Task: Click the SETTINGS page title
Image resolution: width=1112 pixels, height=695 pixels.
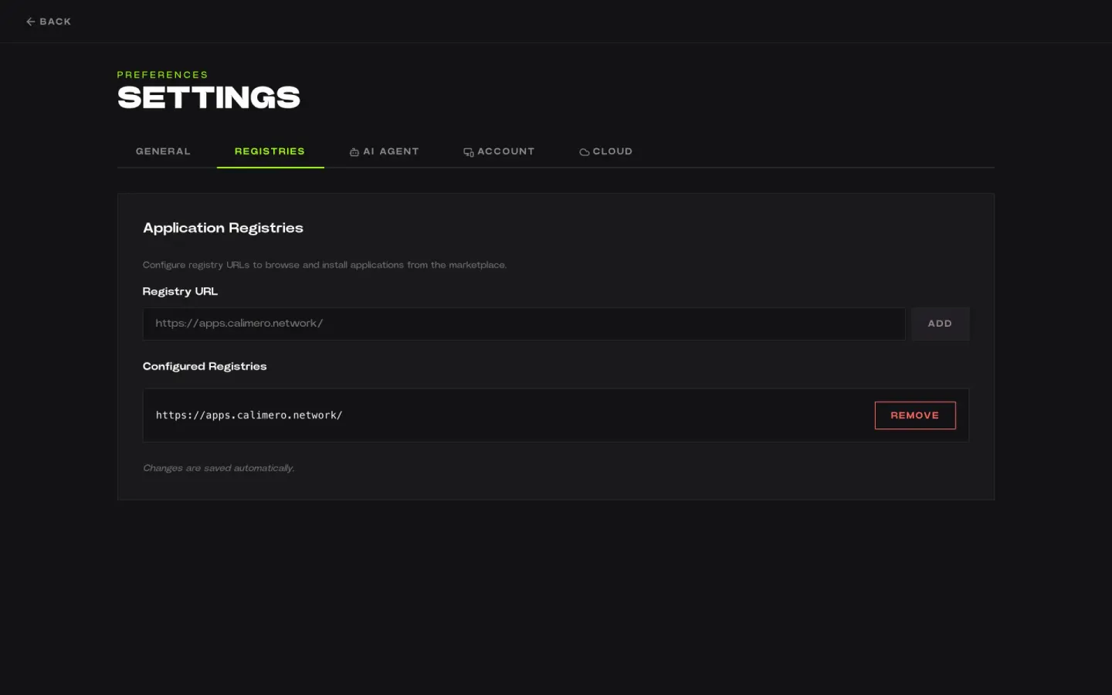Action: pos(208,97)
